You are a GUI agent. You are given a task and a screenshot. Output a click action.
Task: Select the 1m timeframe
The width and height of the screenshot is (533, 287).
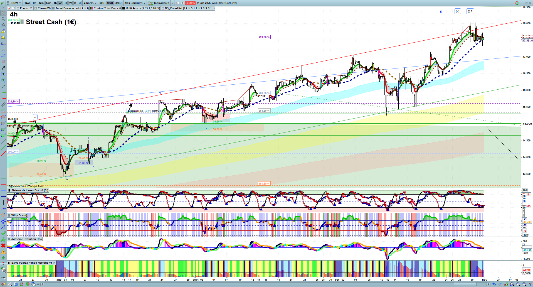click(x=34, y=3)
